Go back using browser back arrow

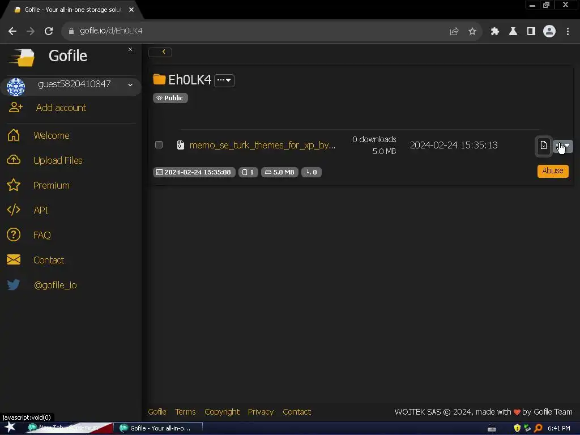(12, 31)
